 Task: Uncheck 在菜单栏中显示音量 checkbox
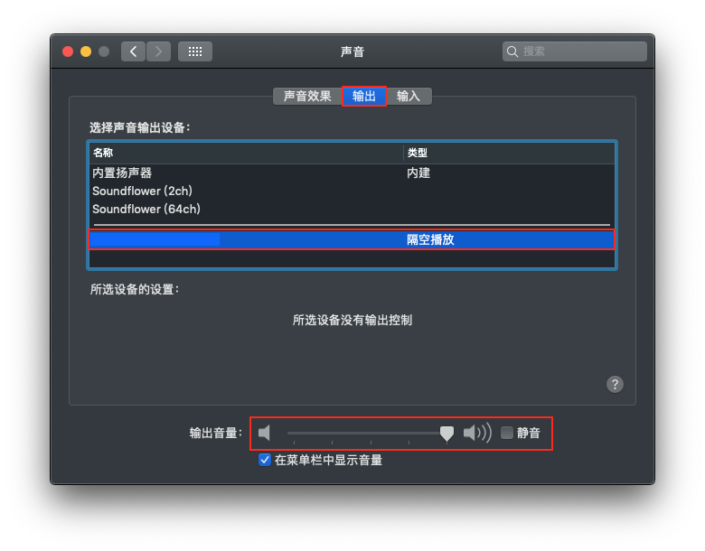click(265, 460)
